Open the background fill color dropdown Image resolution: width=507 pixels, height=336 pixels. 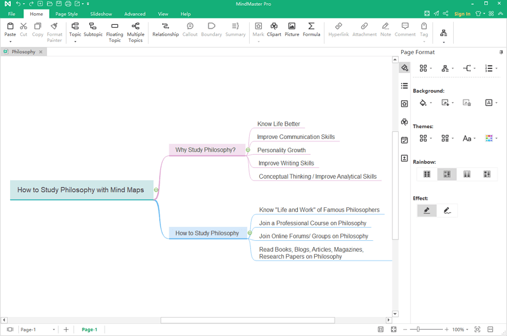pos(431,103)
